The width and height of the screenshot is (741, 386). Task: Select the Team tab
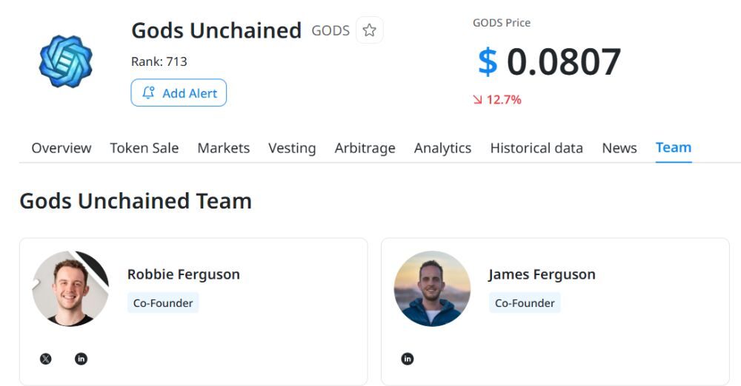pos(674,148)
